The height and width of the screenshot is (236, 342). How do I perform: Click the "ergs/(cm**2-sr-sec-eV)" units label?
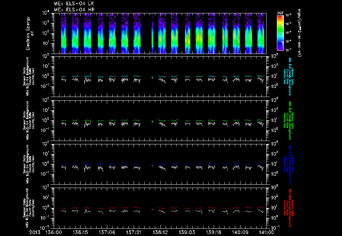tap(300, 33)
